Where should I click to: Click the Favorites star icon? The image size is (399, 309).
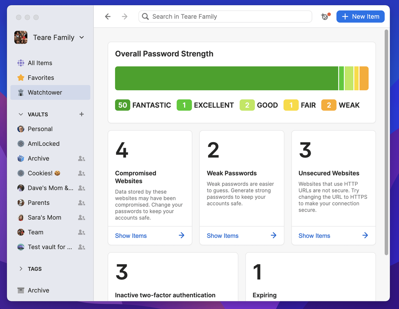click(x=21, y=78)
